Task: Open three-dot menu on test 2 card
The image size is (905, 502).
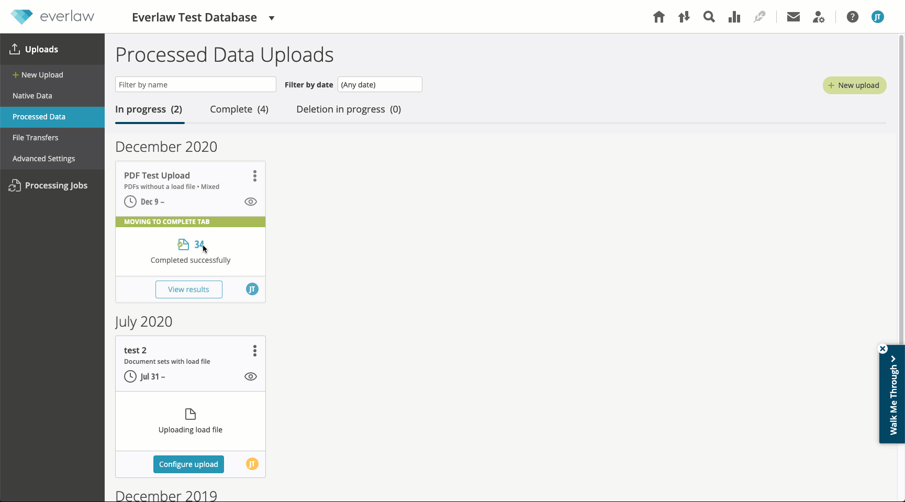Action: [x=255, y=351]
